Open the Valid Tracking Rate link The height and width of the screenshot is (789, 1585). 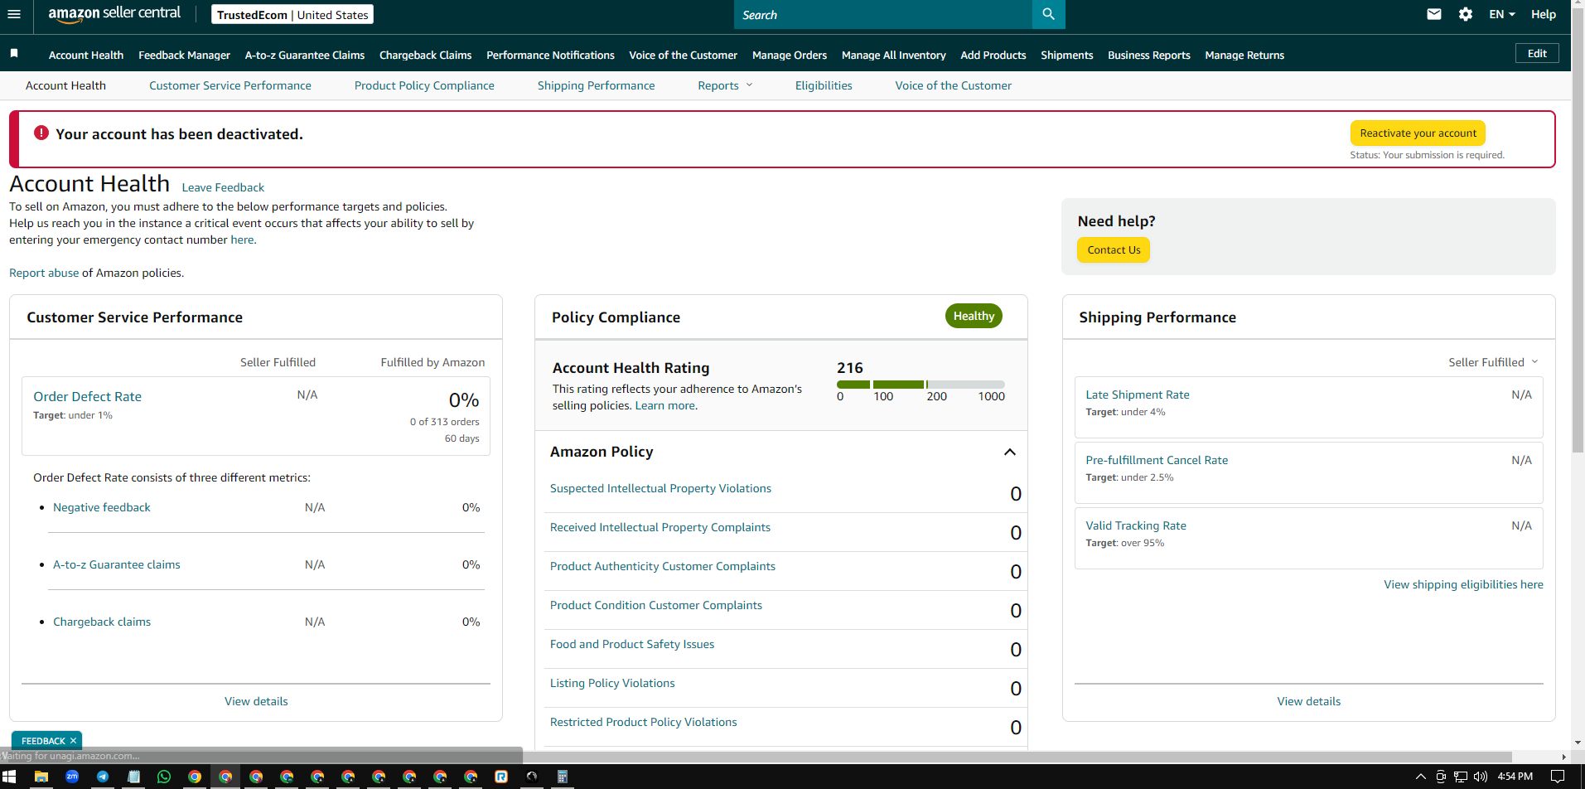pos(1136,525)
